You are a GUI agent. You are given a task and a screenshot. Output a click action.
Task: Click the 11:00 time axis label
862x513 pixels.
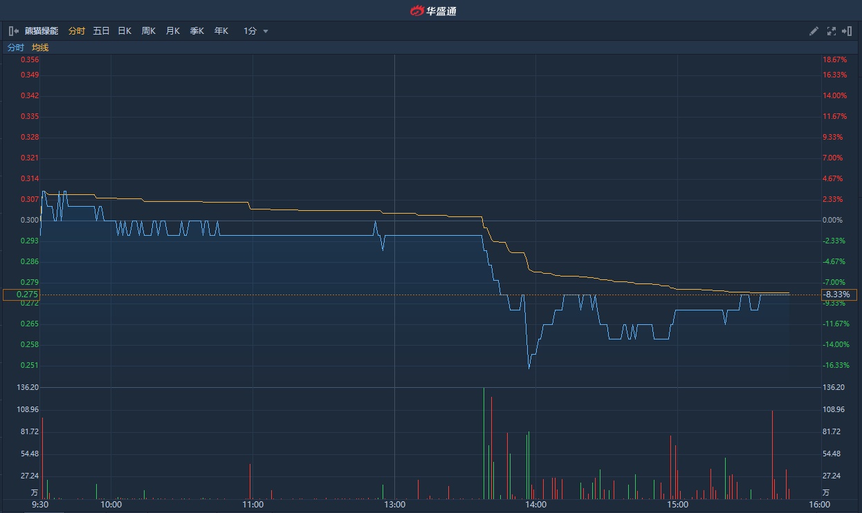point(253,505)
